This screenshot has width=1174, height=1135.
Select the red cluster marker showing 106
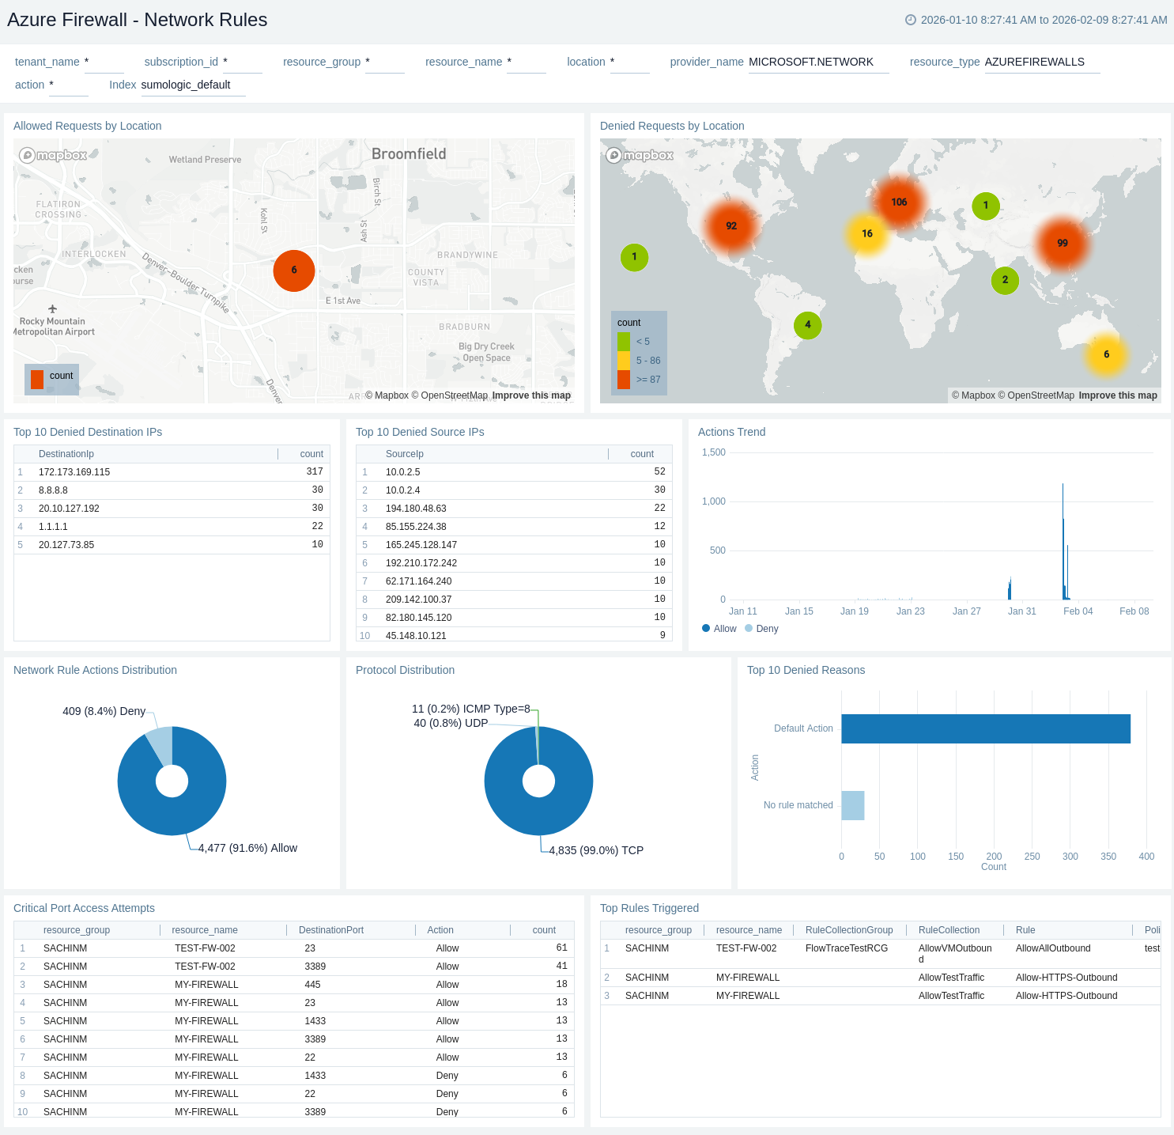pos(899,202)
